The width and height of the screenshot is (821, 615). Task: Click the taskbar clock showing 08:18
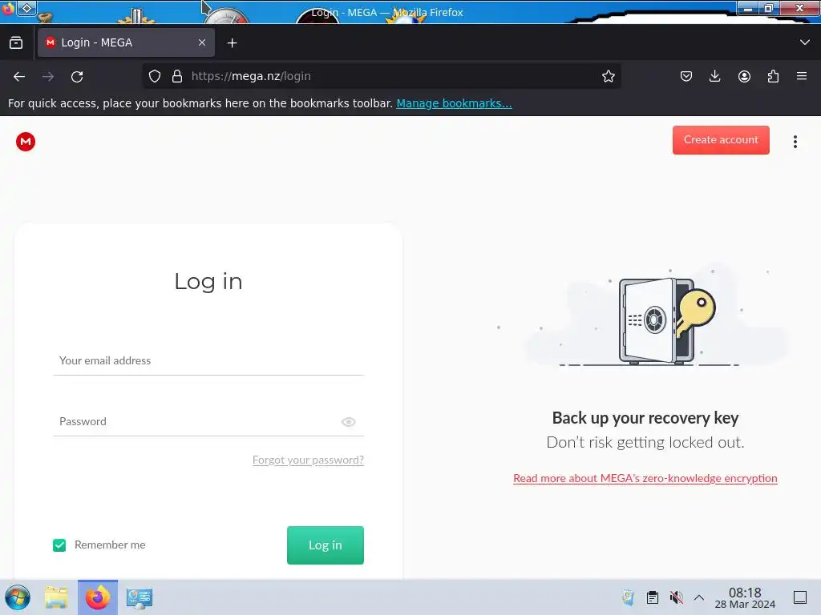coord(745,597)
